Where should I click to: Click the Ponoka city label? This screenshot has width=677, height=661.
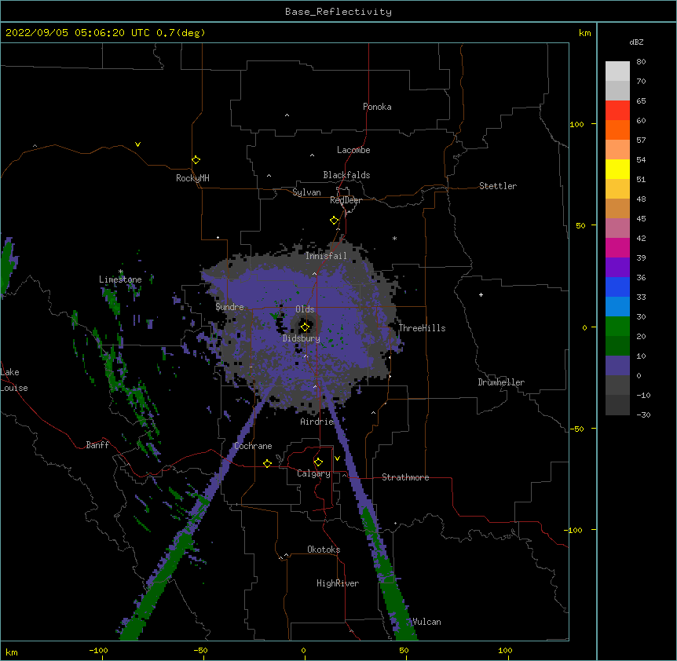(377, 107)
